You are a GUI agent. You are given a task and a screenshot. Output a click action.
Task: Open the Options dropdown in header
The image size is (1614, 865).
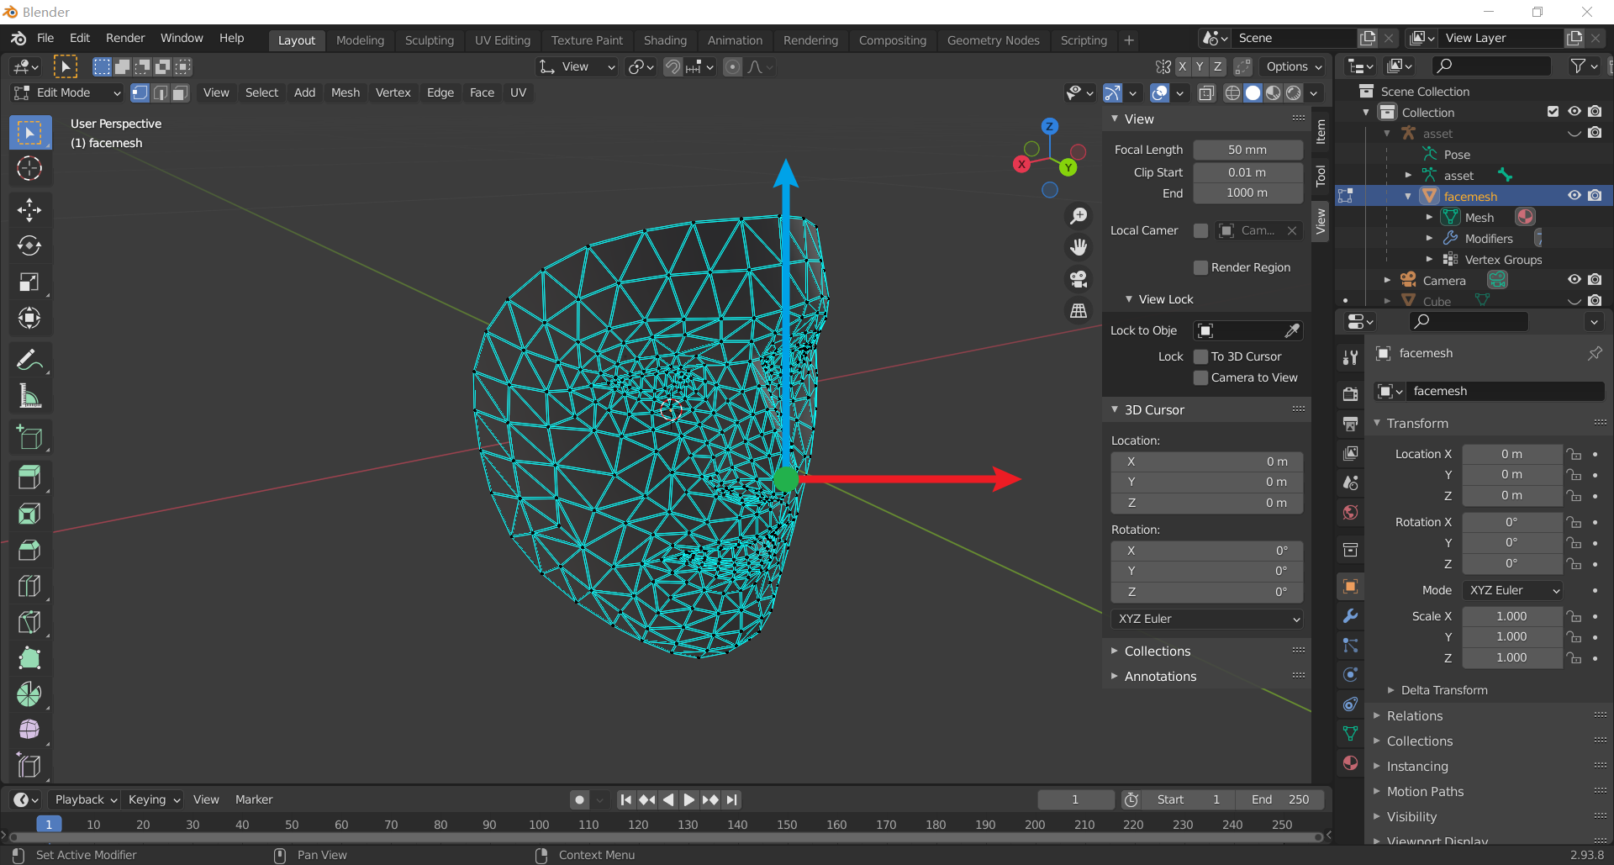(1294, 66)
